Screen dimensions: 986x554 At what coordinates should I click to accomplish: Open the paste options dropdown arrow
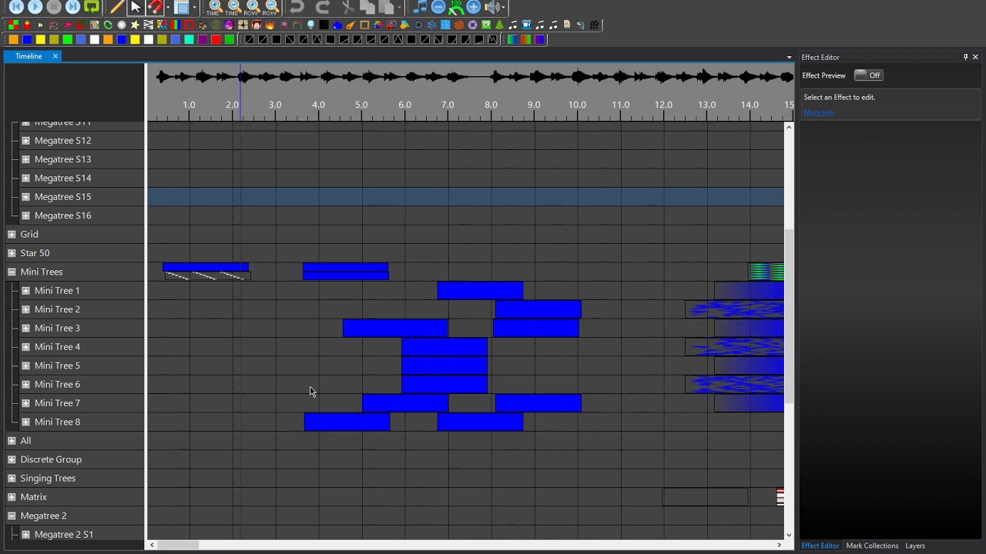[x=399, y=7]
